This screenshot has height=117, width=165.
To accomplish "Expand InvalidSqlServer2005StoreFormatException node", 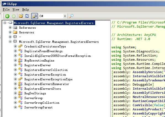I will tap(15, 55).
